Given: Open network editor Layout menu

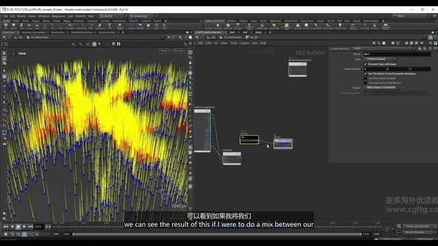Looking at the screenshot, I should pyautogui.click(x=244, y=43).
